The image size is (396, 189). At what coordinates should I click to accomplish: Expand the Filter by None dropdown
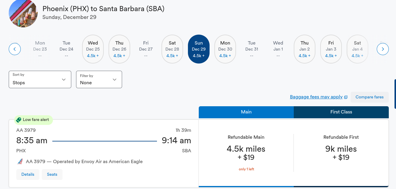99,79
